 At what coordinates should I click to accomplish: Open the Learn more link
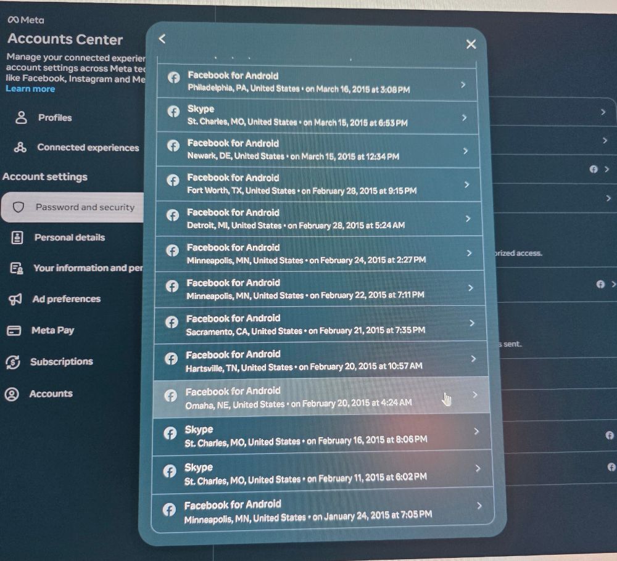[x=30, y=89]
